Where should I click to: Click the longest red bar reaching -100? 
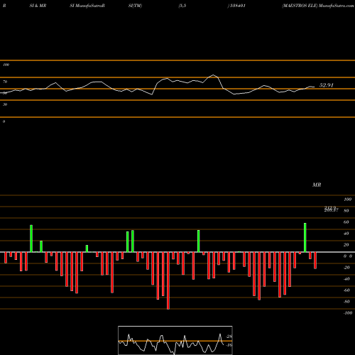(x=168, y=280)
